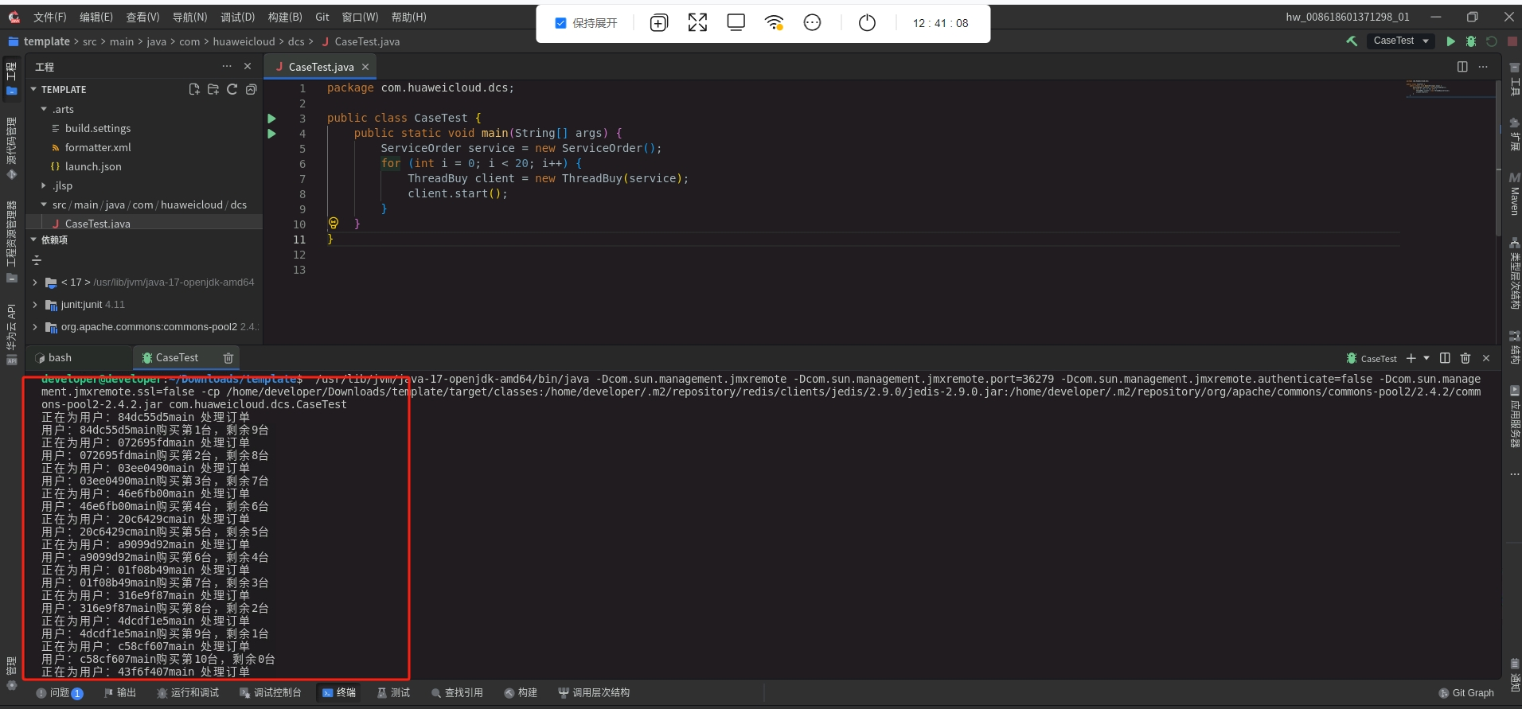This screenshot has width=1522, height=709.
Task: Collapse the TEMPLATE root section
Action: point(33,89)
